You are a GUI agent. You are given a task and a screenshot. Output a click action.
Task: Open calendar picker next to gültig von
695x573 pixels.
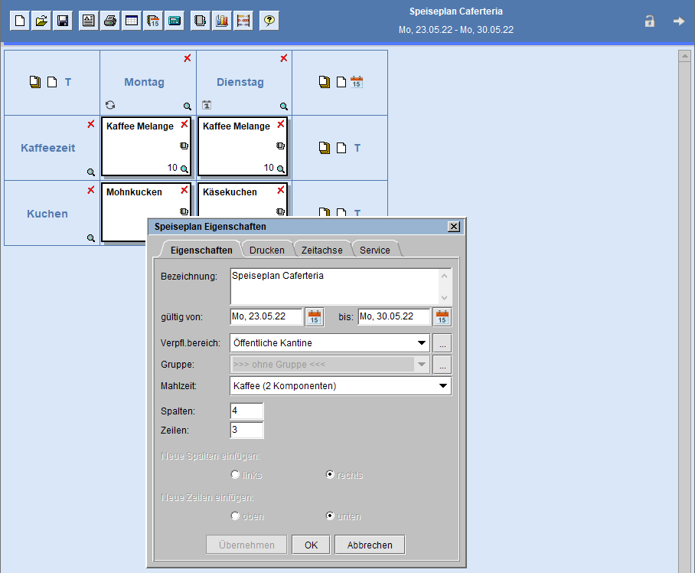point(315,316)
